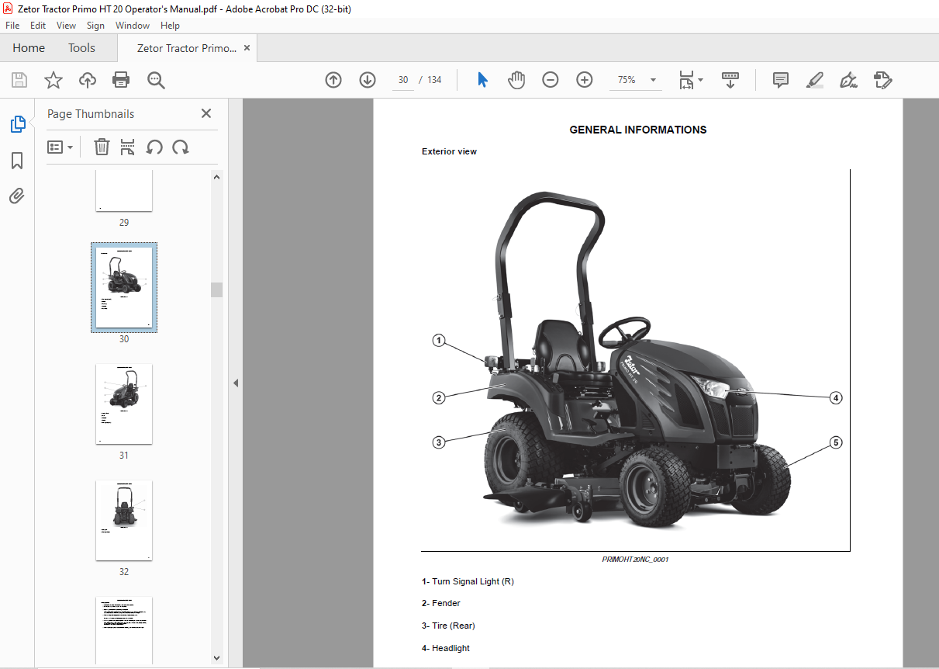Select the page 32 thumbnail
The width and height of the screenshot is (939, 669).
124,520
